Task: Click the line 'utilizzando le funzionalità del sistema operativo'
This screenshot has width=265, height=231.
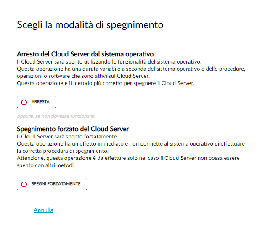Action: point(109,62)
